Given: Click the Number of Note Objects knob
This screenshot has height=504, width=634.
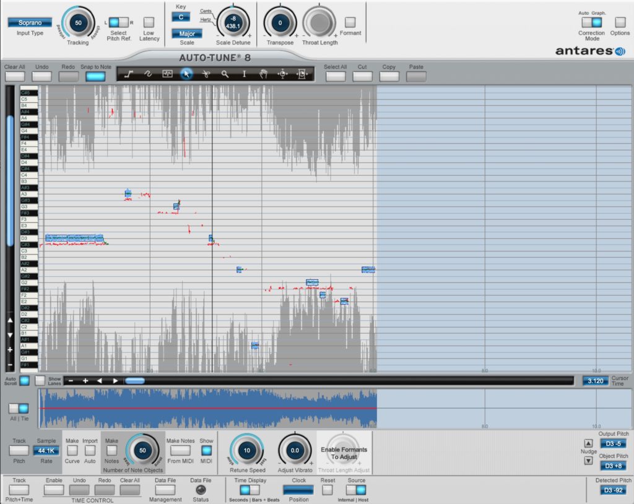Looking at the screenshot, I should tap(142, 450).
